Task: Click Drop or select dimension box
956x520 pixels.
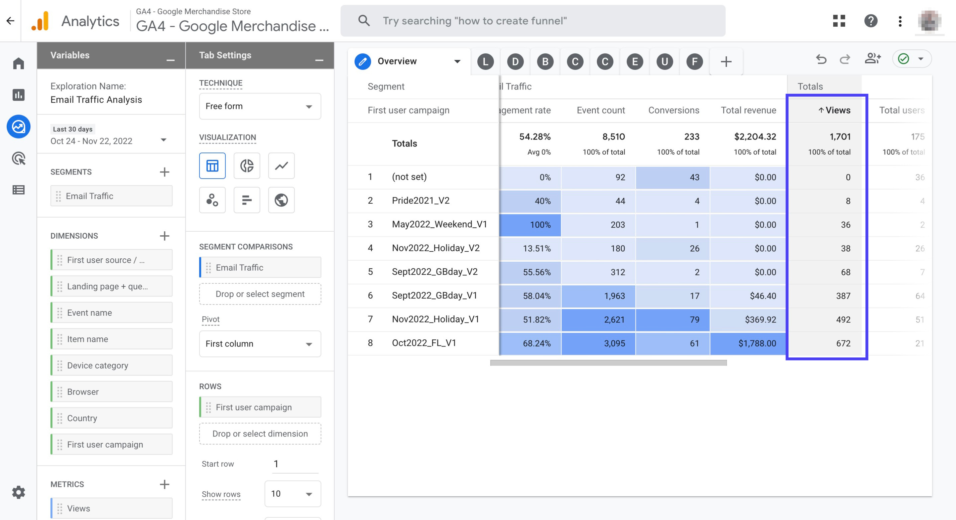Action: tap(260, 434)
